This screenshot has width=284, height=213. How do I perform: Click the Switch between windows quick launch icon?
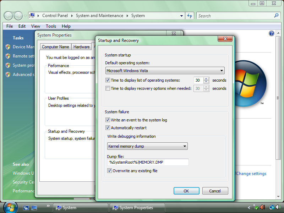coord(26,208)
